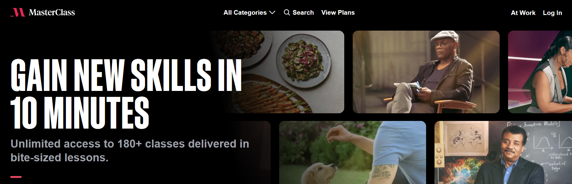
Task: Select the thumbnail of man in flat cap
Action: click(x=426, y=72)
